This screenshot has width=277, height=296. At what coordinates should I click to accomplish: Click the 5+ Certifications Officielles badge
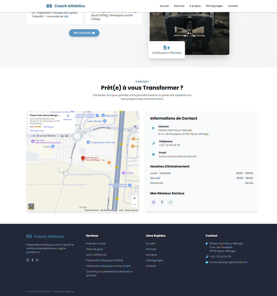167,50
